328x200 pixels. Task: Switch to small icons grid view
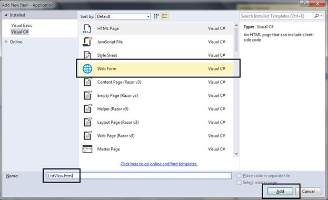[x=156, y=16]
